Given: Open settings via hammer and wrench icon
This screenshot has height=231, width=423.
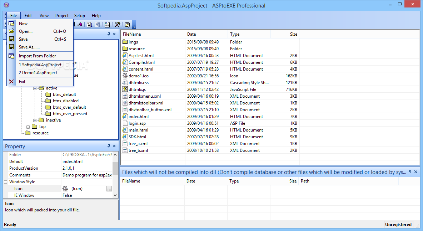Looking at the screenshot, I should coord(117,25).
